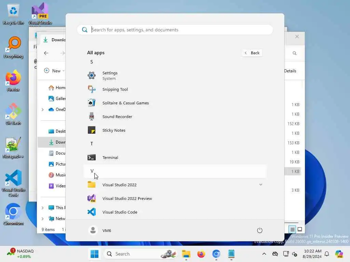Expand the OneDrive node in File Explorer
350x262 pixels.
[x=42, y=110]
